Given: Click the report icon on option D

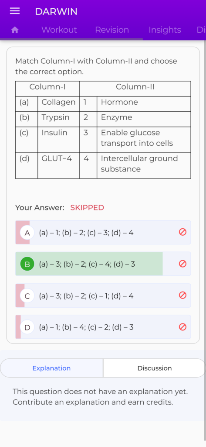Looking at the screenshot, I should click(x=182, y=327).
